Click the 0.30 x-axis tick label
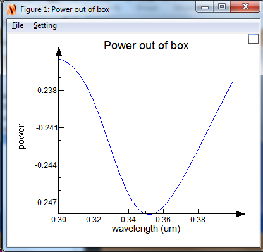The image size is (263, 252). pyautogui.click(x=59, y=220)
